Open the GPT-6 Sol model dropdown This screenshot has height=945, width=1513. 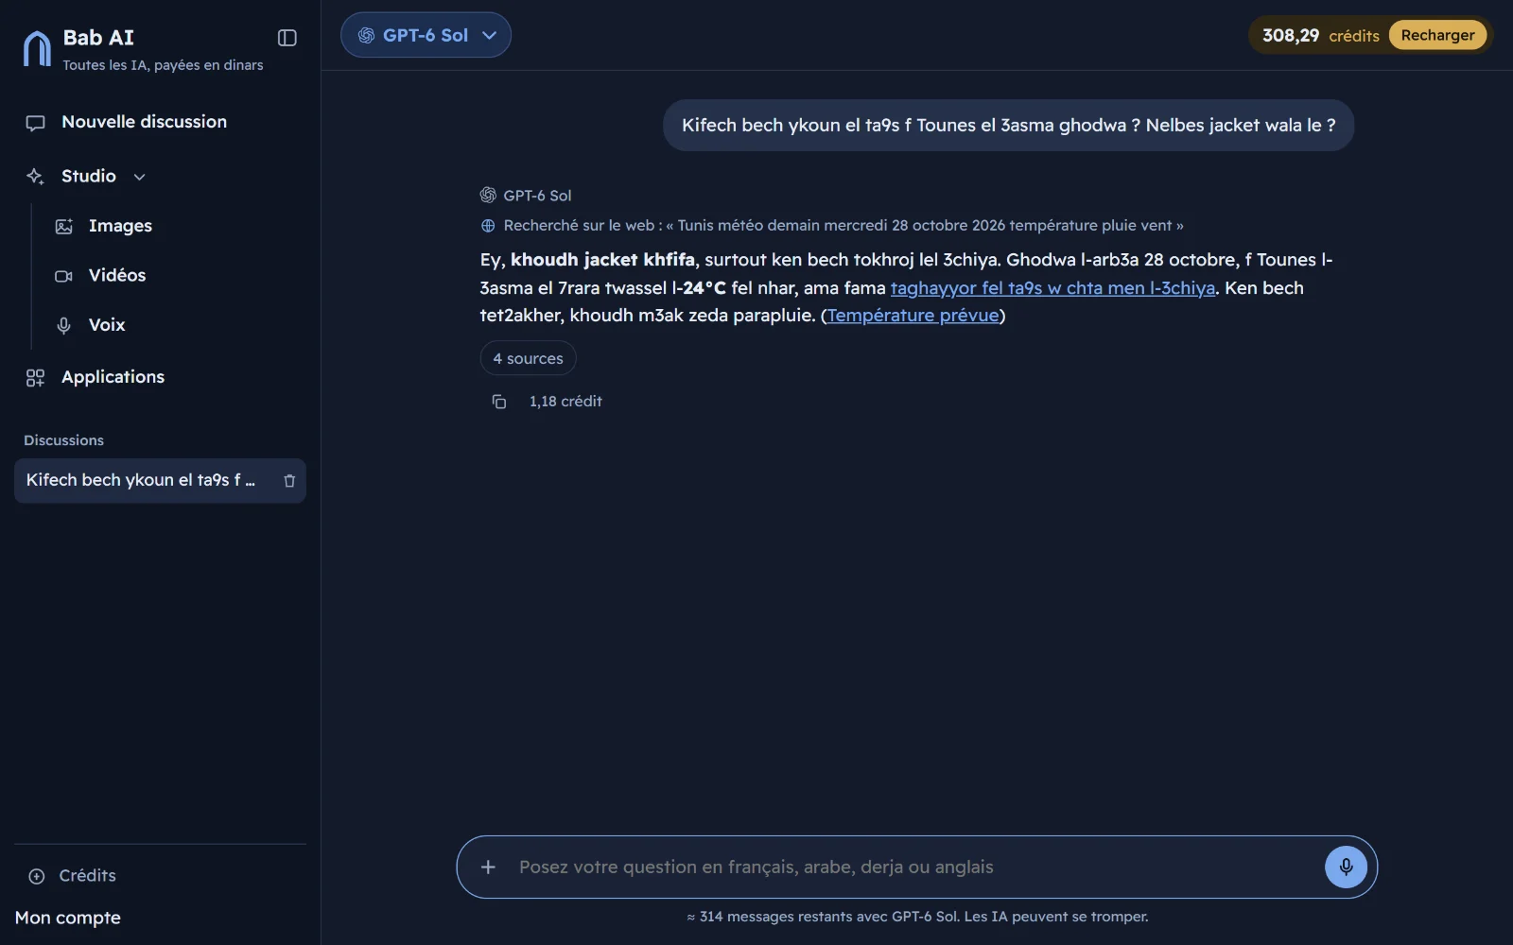[426, 35]
